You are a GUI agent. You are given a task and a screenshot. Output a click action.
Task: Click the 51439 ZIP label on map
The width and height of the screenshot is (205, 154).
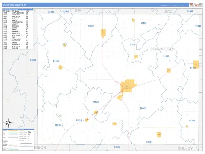pyautogui.click(x=56, y=61)
